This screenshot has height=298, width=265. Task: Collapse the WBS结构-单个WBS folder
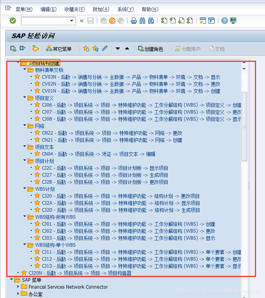click(25, 244)
